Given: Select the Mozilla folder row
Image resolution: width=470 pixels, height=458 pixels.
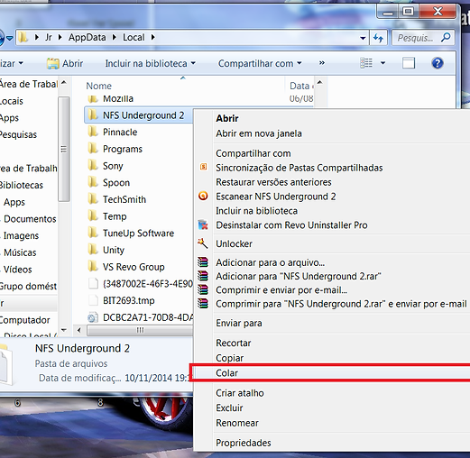Looking at the screenshot, I should tap(199, 98).
